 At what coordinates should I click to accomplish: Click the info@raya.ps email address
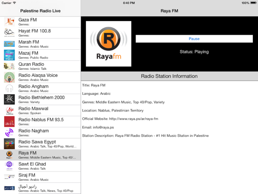(103, 127)
